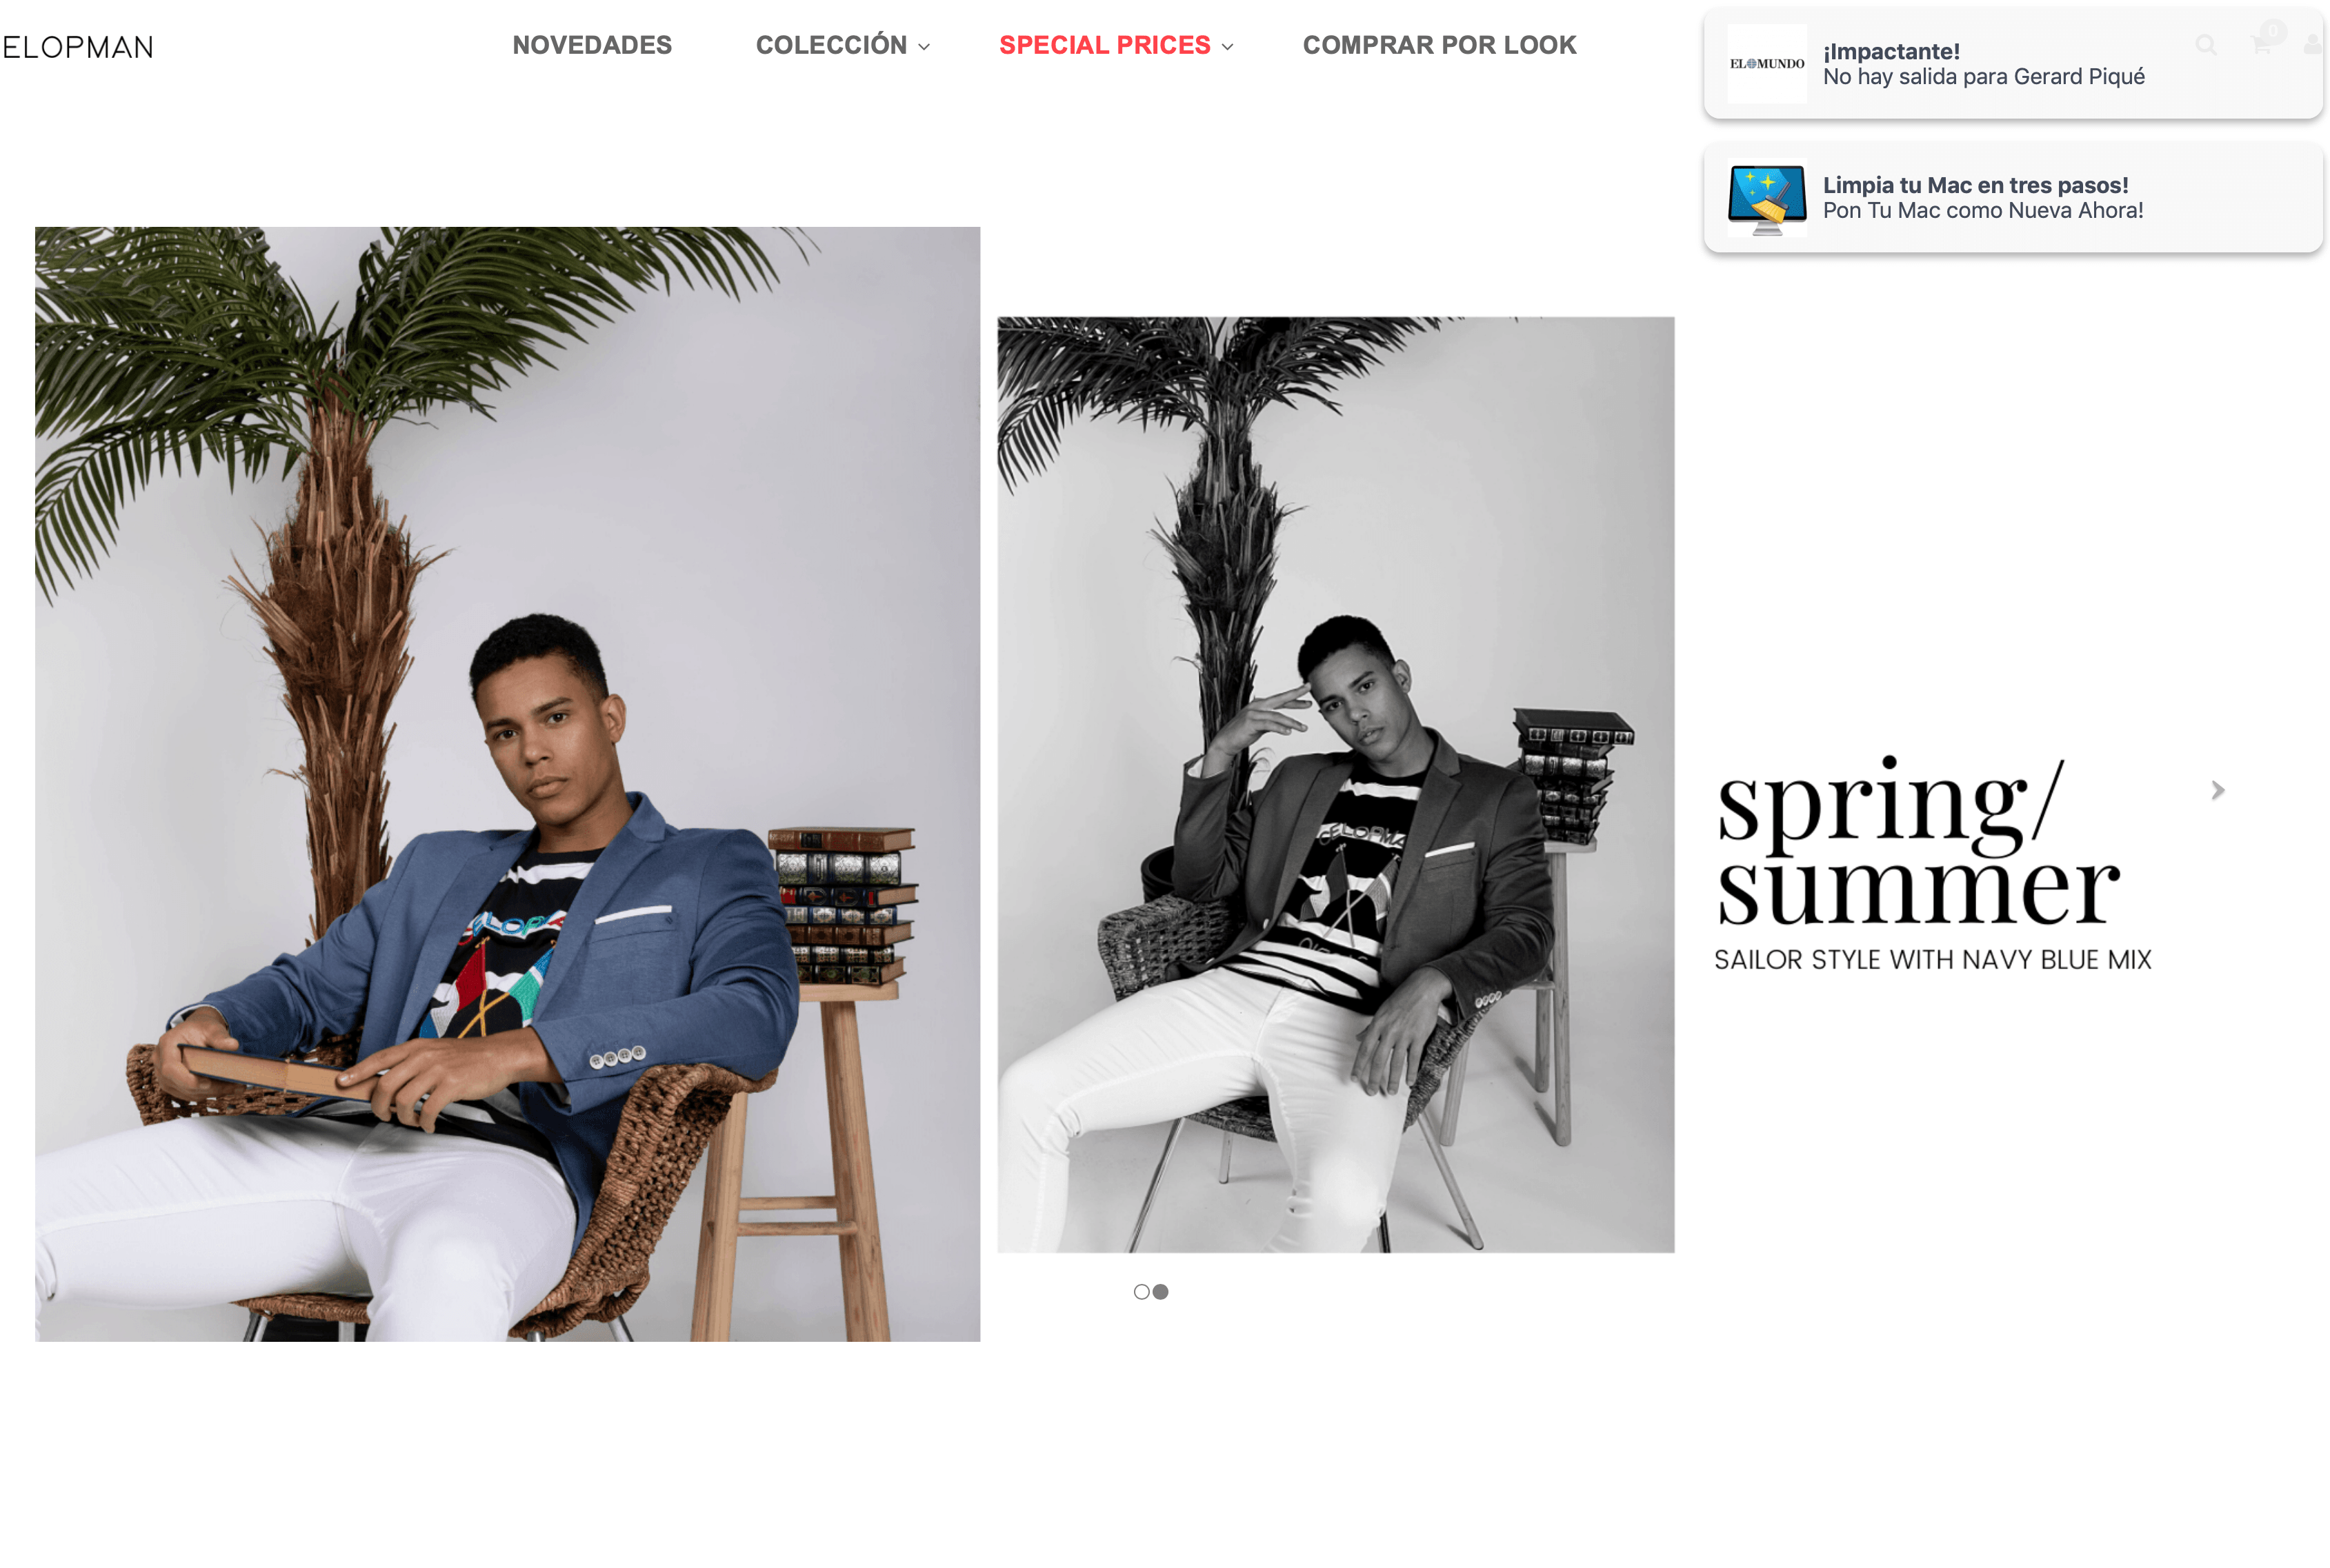Expand the chevron beside SPECIAL PRICES
Image resolution: width=2330 pixels, height=1568 pixels.
pyautogui.click(x=1228, y=47)
